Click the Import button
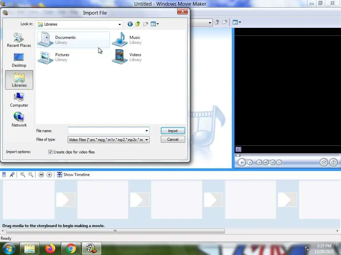The image size is (341, 255). 173,131
